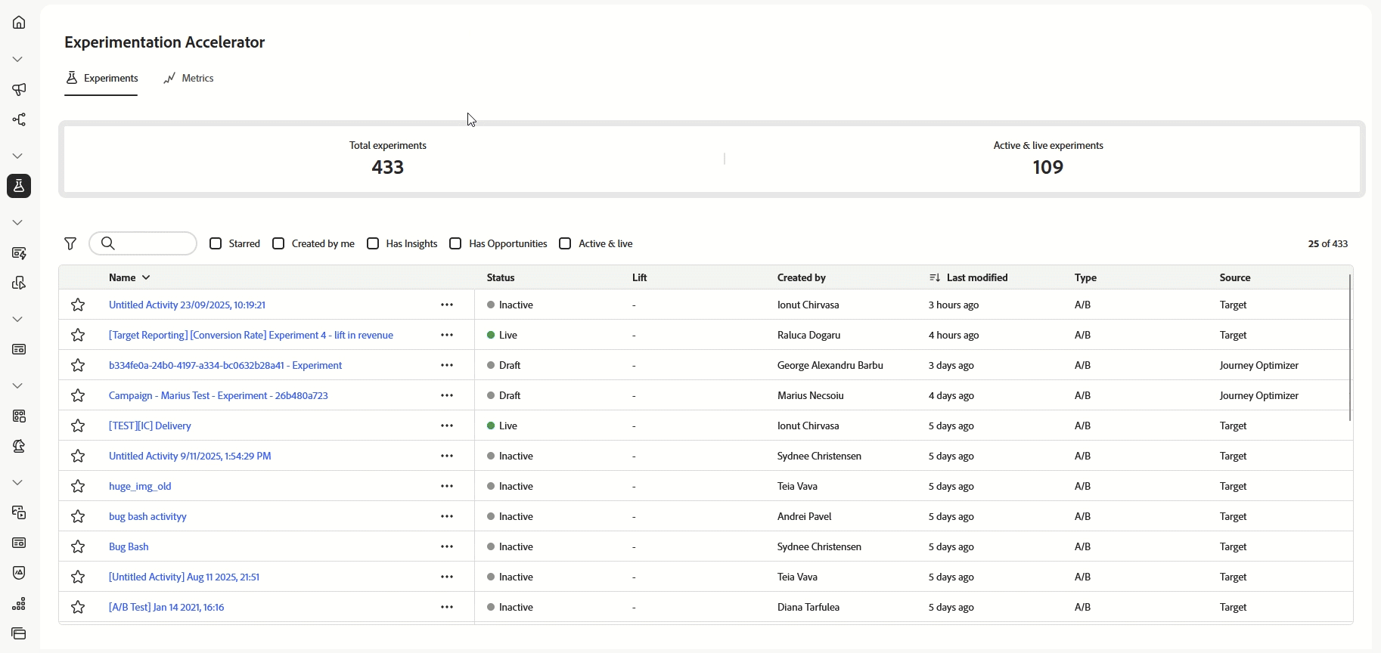Open more actions for bug bash activityy
Viewport: 1381px width, 653px height.
[447, 516]
